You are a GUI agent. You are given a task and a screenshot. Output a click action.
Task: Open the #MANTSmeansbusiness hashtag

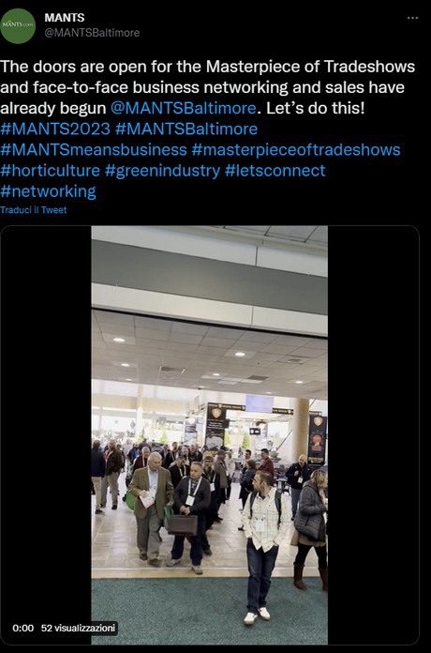tap(93, 150)
